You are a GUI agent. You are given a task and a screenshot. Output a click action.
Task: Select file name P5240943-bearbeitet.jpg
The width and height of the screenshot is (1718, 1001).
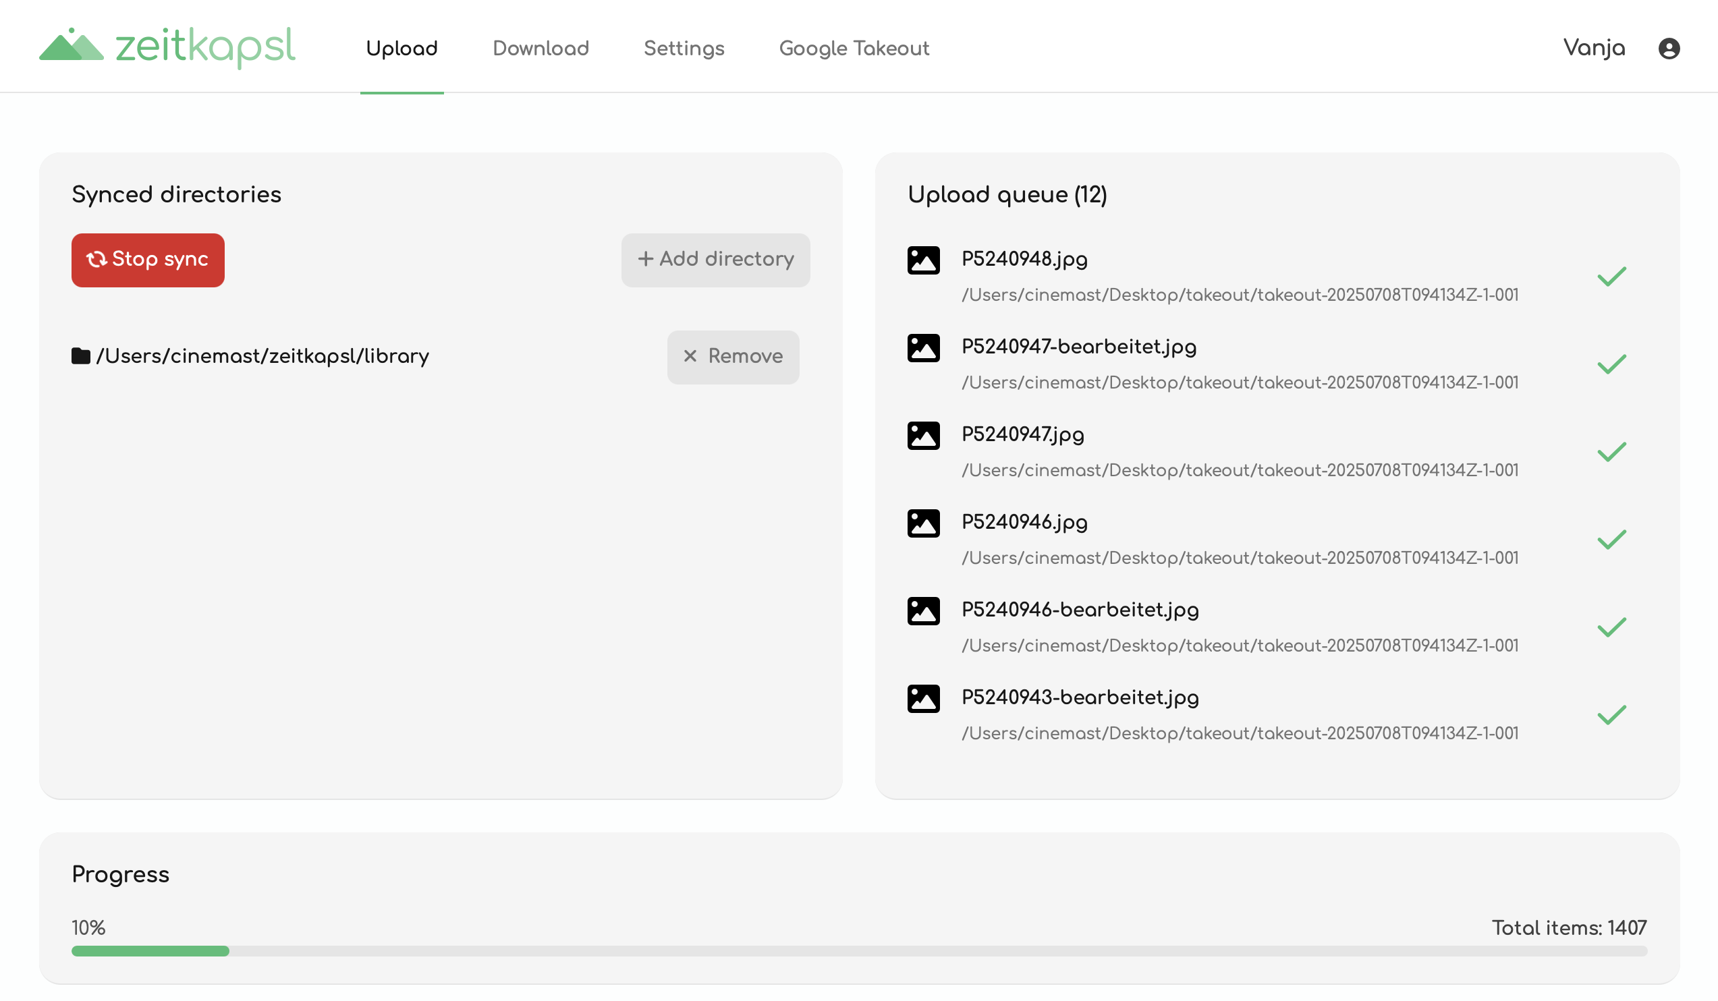click(1080, 697)
